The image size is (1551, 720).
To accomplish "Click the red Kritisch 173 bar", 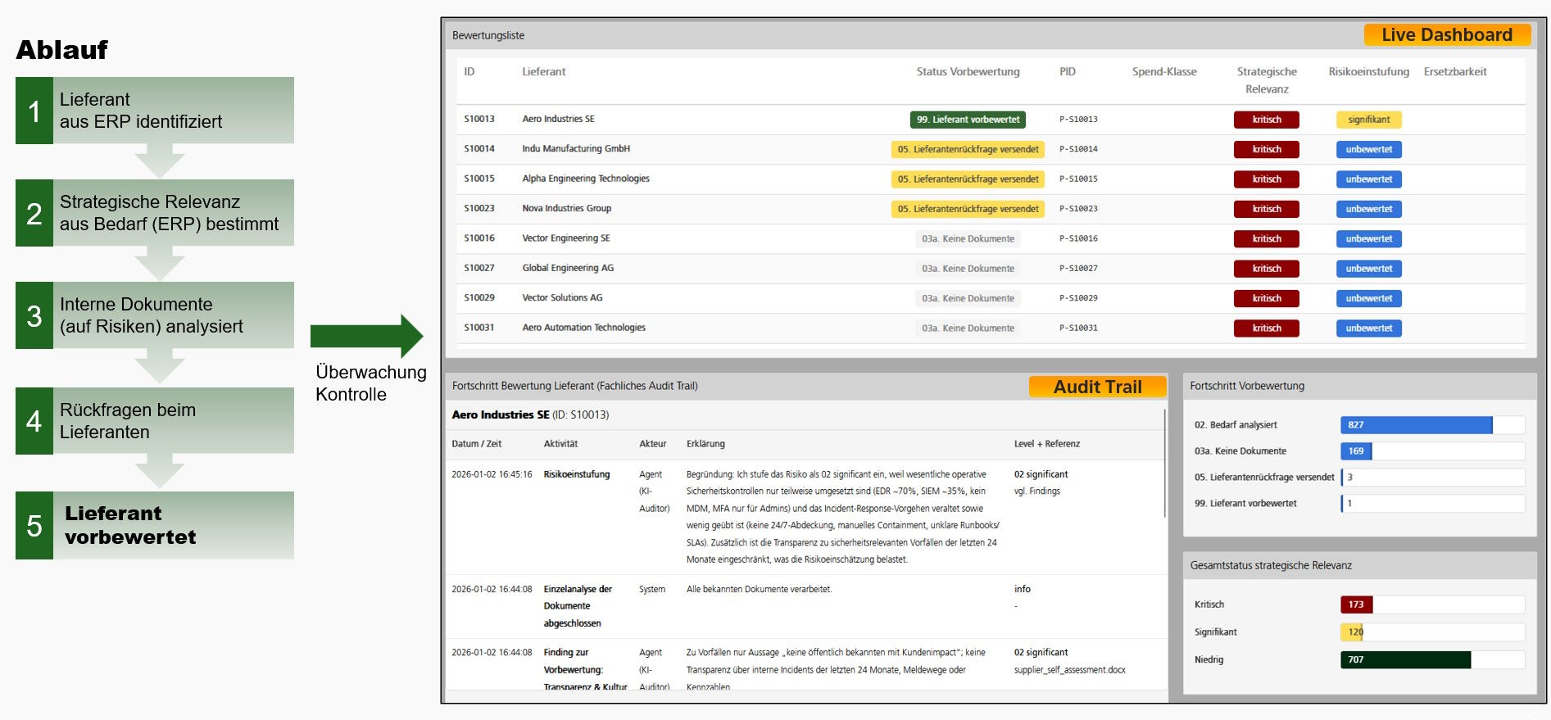I will [1356, 605].
